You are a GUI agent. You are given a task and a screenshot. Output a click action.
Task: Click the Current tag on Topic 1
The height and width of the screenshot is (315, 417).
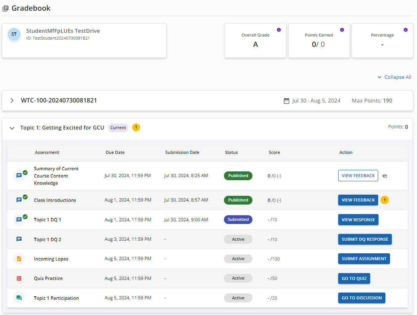118,128
